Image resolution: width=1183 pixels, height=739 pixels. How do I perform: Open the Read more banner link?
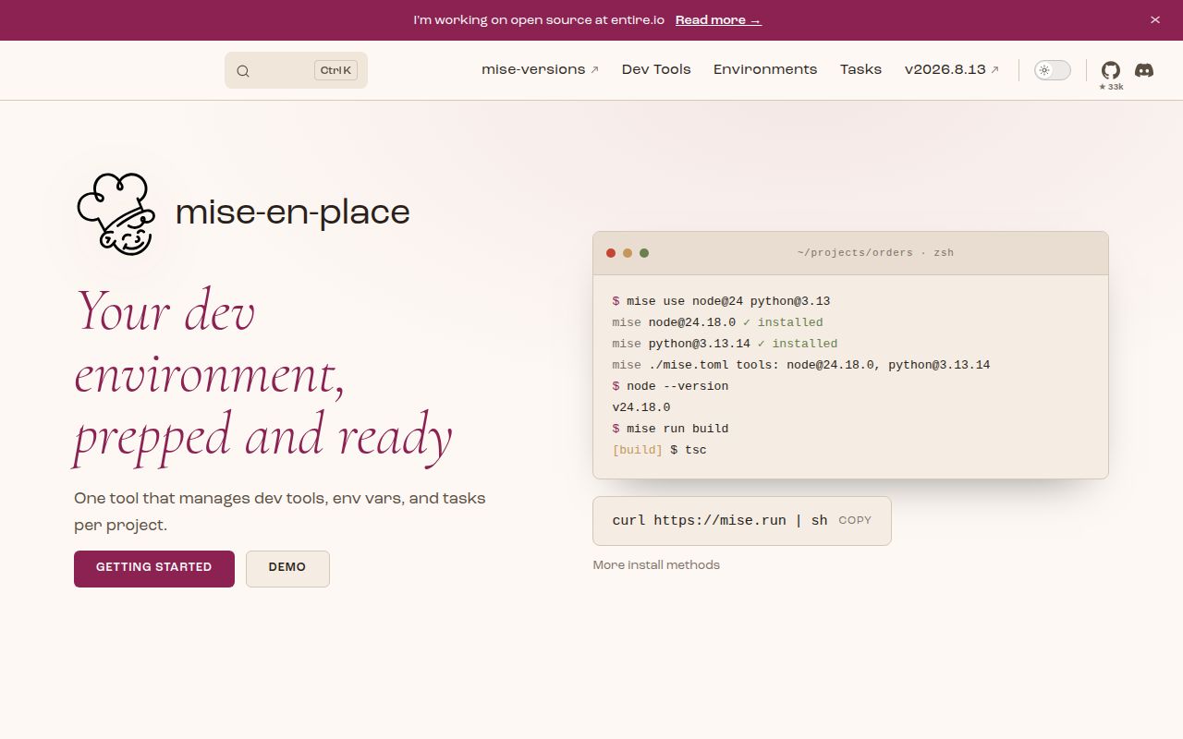click(x=718, y=20)
